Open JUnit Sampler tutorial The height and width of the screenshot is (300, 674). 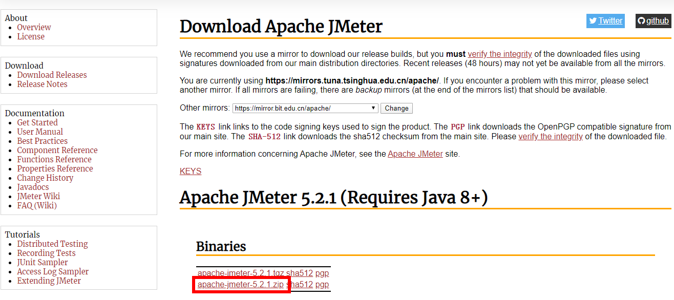coord(43,262)
